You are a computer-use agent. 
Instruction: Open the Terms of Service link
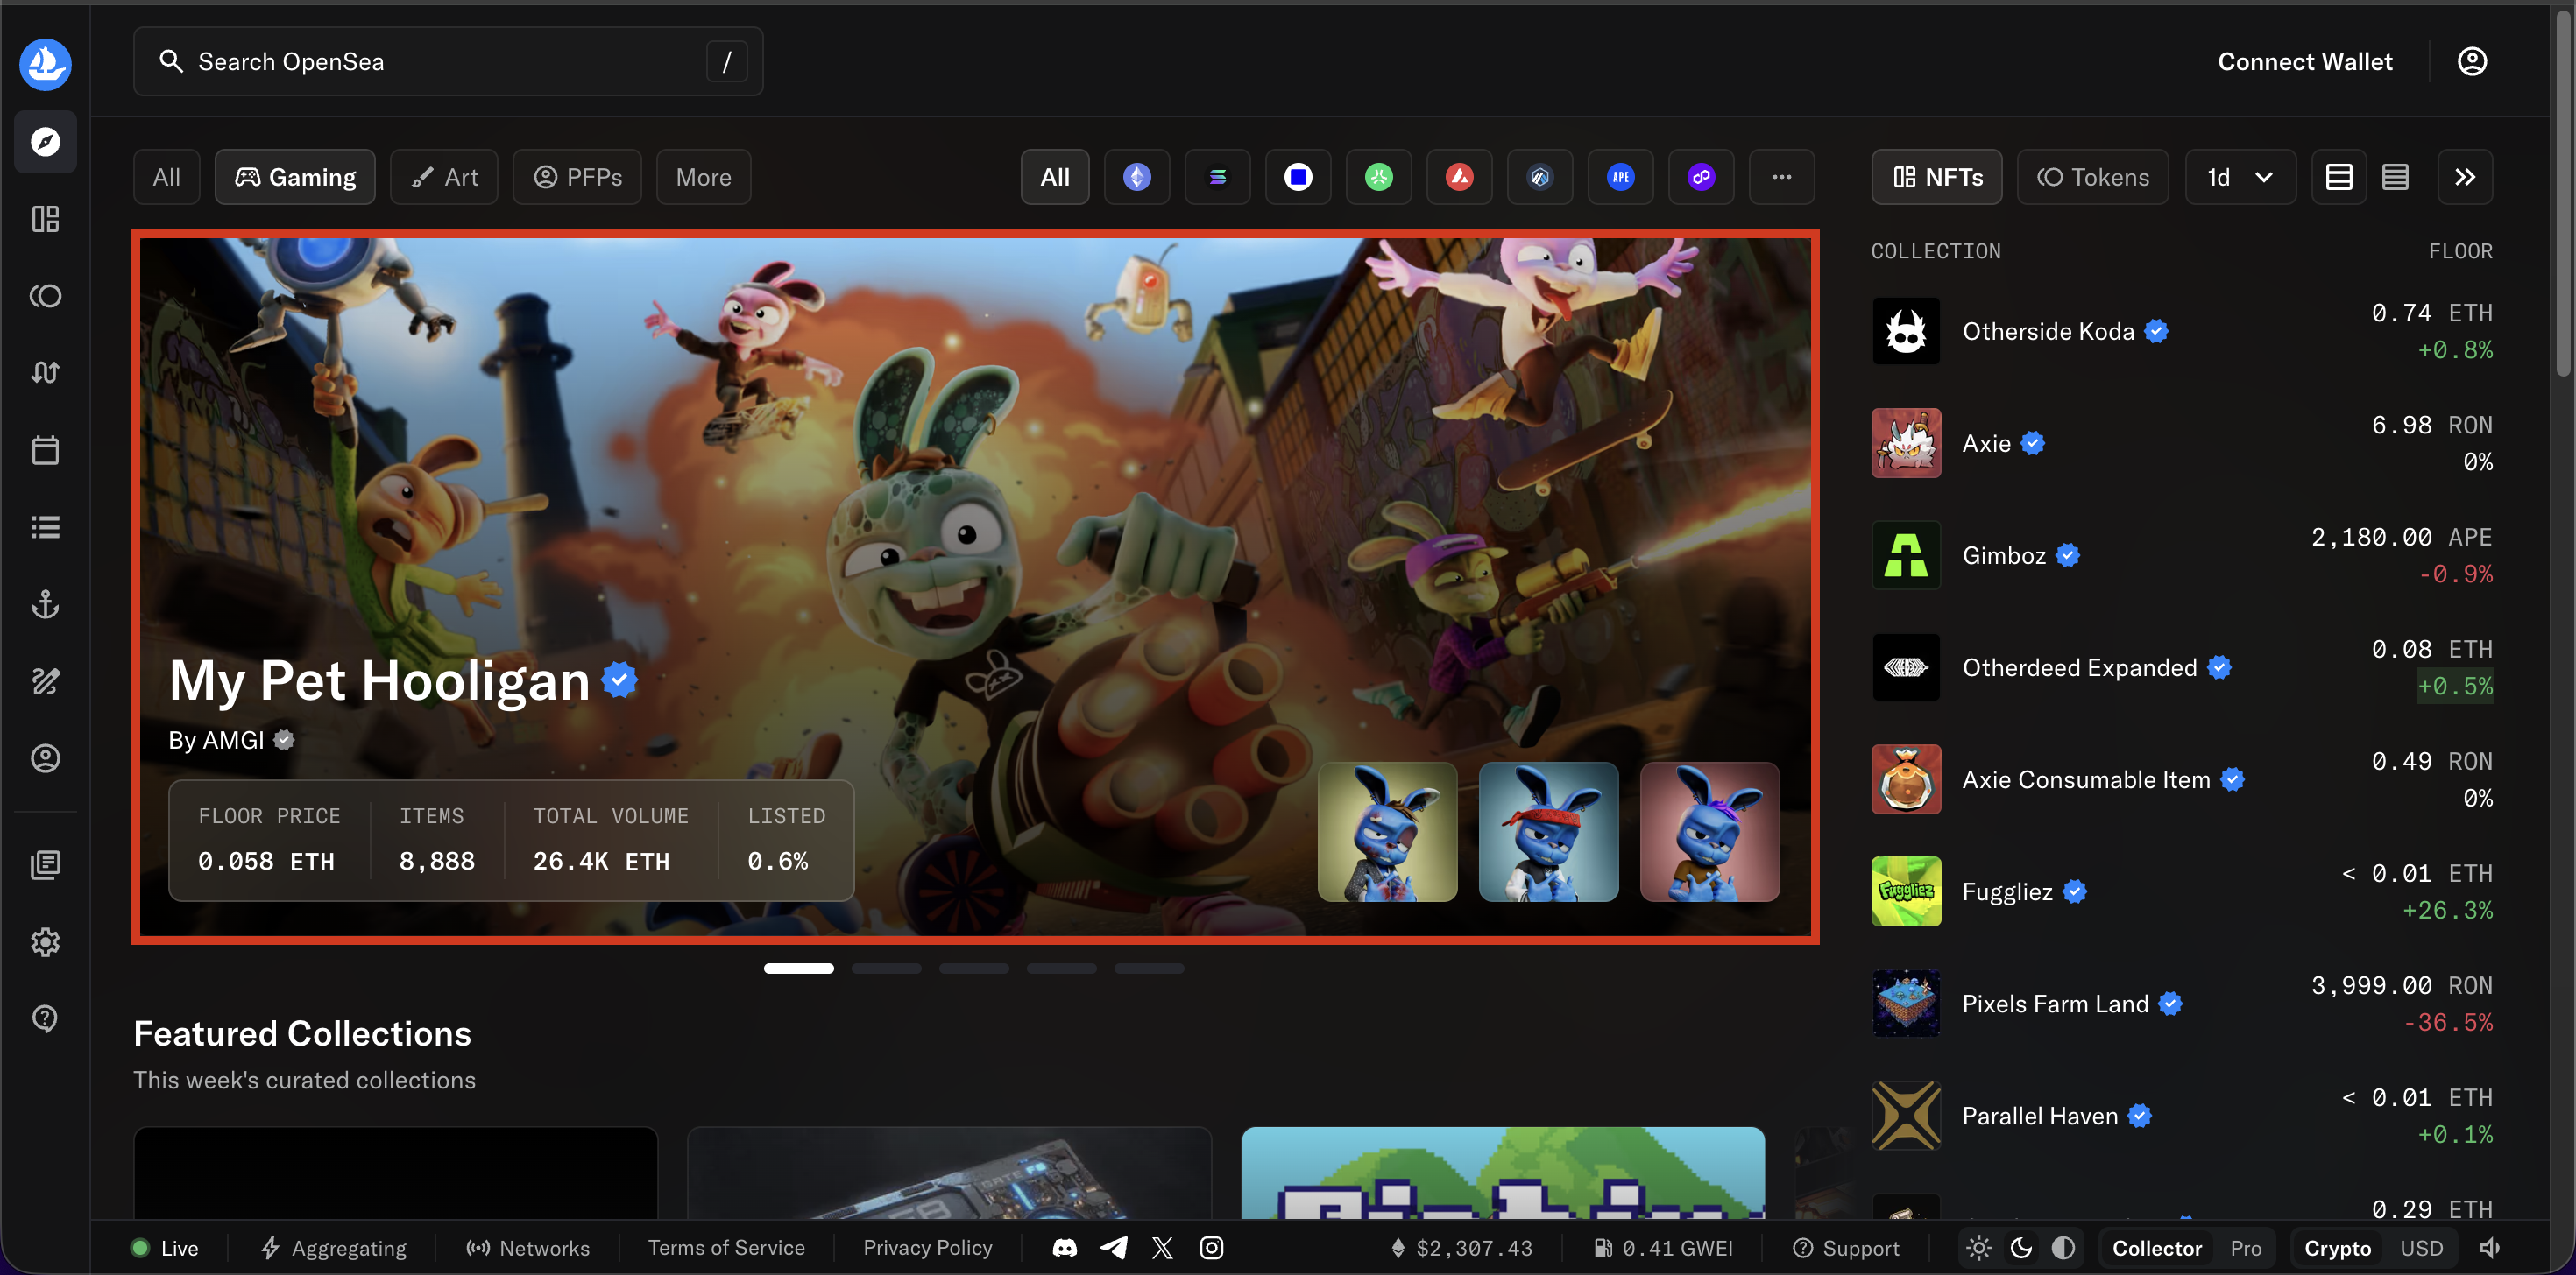[726, 1248]
